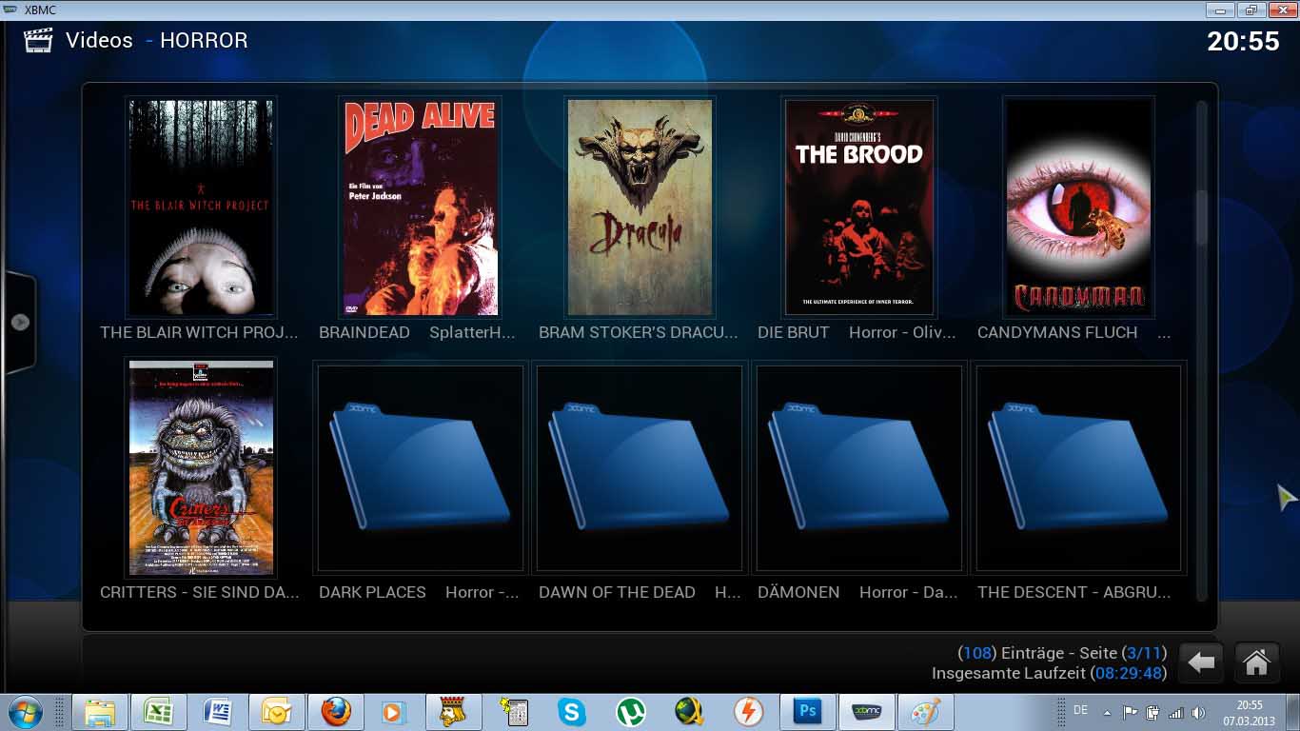
Task: Select the Dead Alive poster
Action: (420, 207)
